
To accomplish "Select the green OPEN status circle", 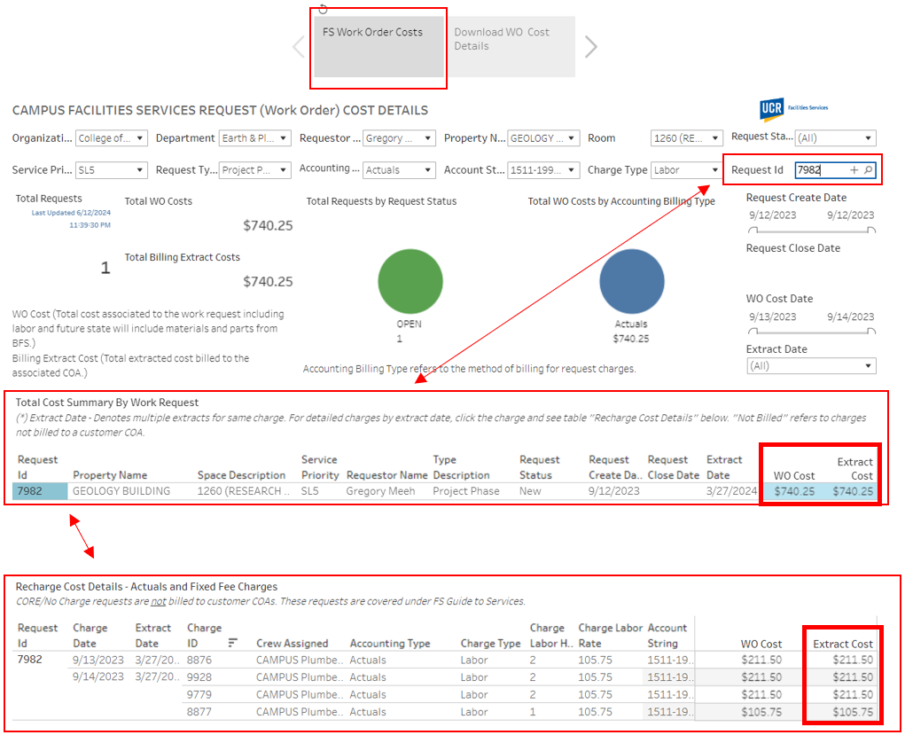I will (x=410, y=281).
